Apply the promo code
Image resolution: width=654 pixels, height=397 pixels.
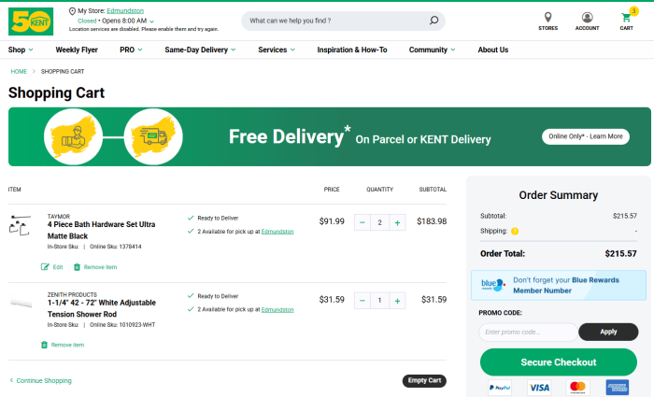[608, 332]
